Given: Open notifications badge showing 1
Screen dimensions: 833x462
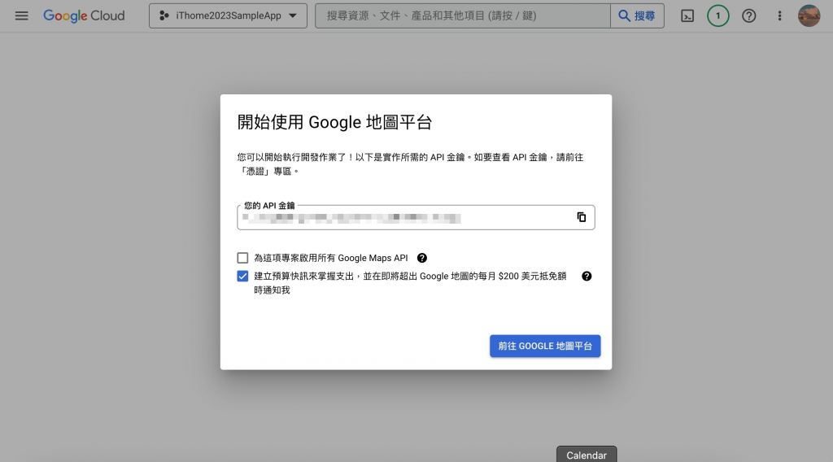Looking at the screenshot, I should coord(717,16).
